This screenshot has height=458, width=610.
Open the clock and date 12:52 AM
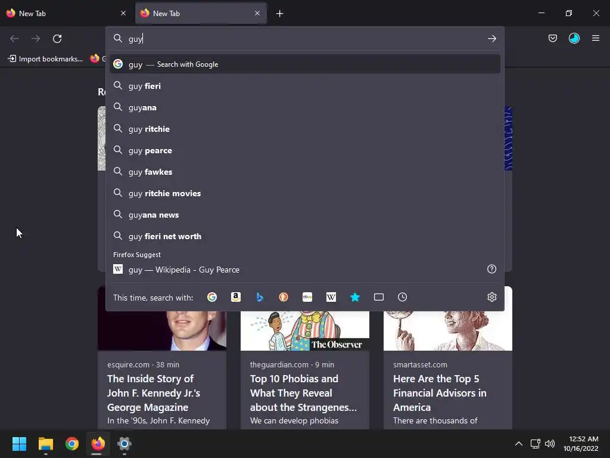[x=581, y=444]
